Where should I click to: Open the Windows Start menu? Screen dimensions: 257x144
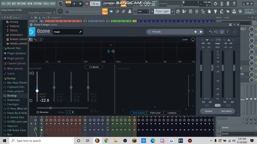click(x=4, y=140)
